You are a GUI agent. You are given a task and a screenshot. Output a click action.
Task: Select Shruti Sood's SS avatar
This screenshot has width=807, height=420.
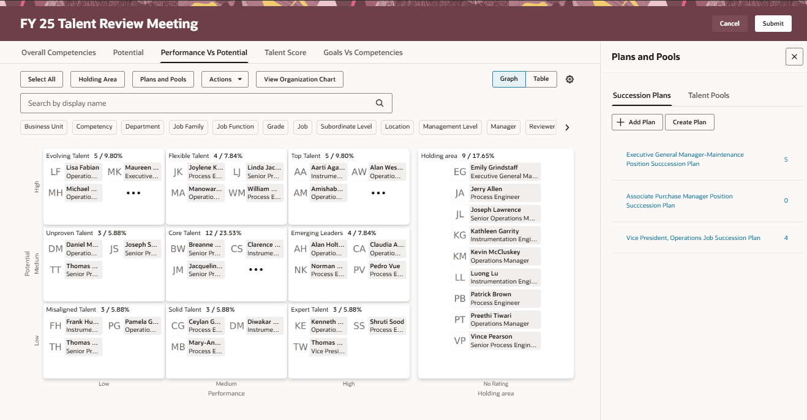pos(359,326)
